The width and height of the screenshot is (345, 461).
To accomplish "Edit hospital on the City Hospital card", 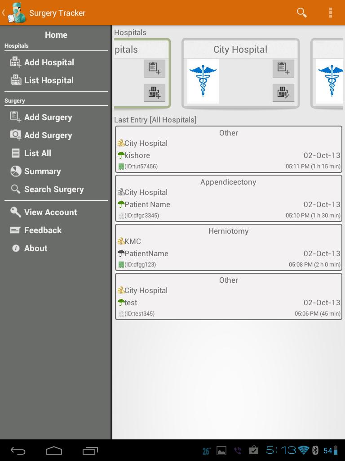I will tap(283, 93).
